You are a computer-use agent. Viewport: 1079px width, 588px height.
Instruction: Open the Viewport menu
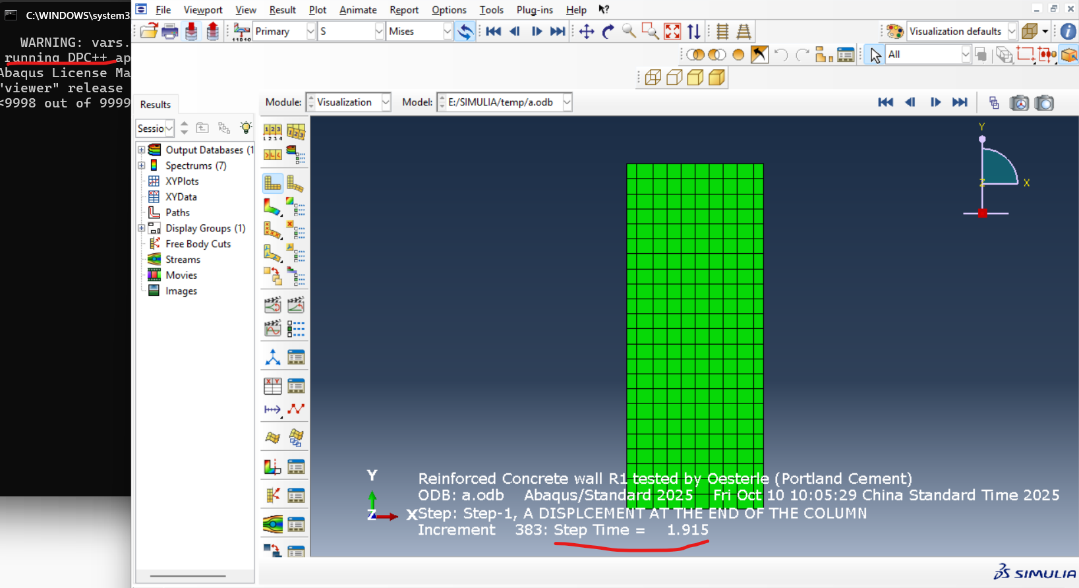[x=203, y=10]
